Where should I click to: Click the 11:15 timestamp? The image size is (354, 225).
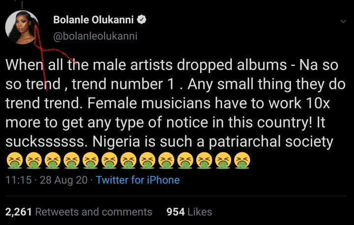coord(15,180)
